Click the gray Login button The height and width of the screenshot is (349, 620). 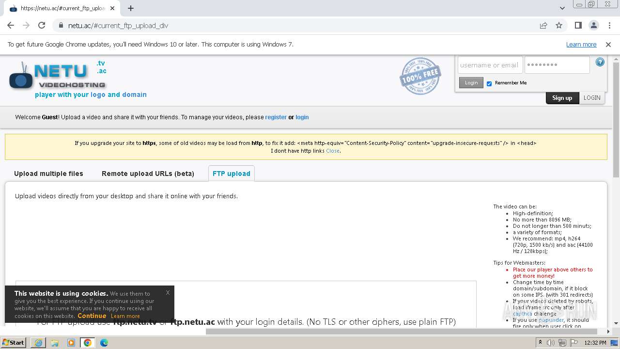point(471,83)
